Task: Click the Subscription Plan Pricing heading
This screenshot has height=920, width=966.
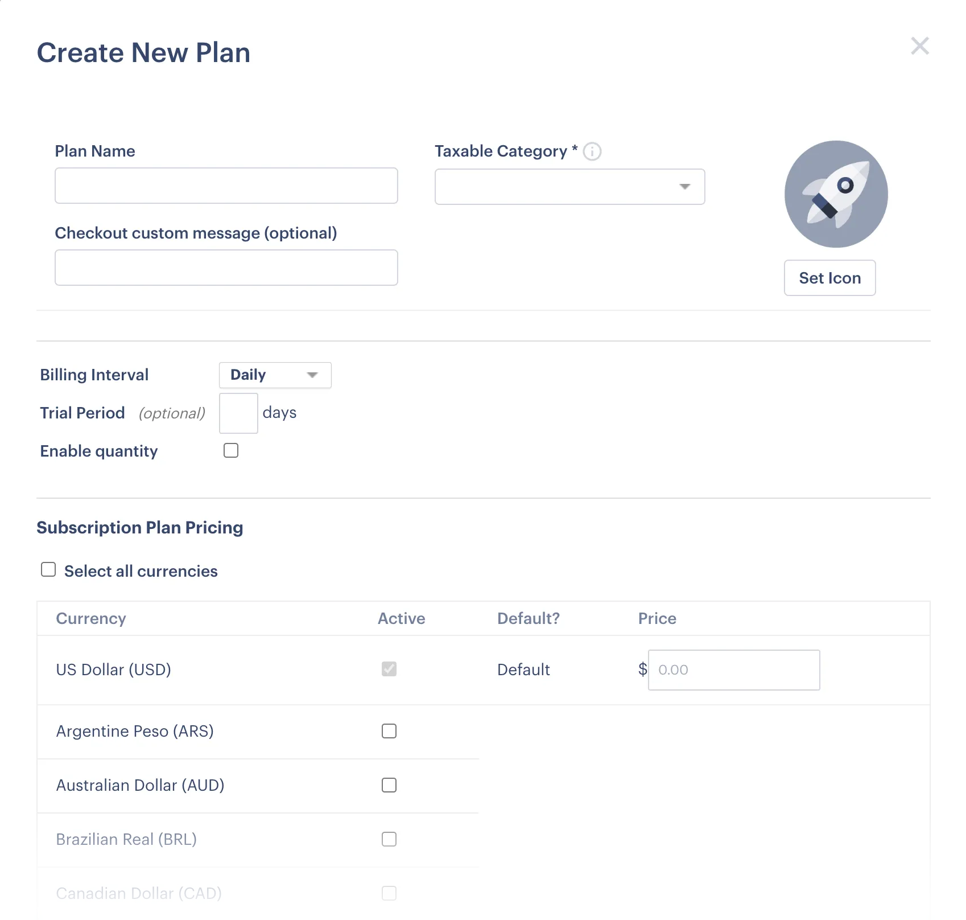Action: tap(140, 527)
